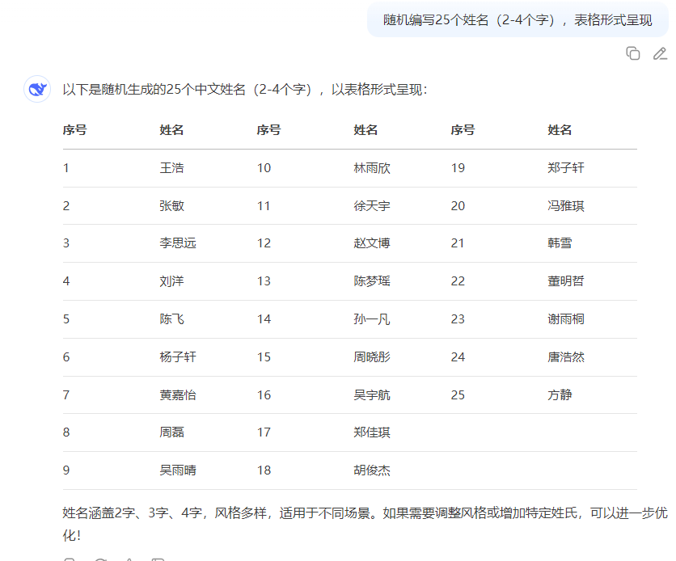Select the name cell 唐浩然
676x561 pixels.
566,357
